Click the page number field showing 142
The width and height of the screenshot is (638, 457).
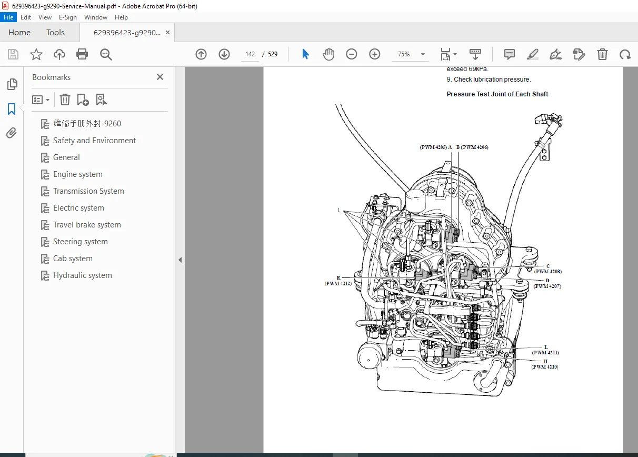(x=250, y=54)
